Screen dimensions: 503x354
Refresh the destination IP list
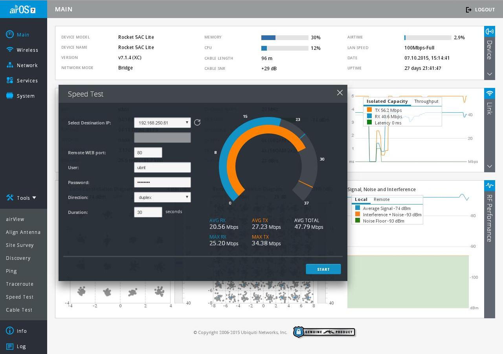[197, 122]
